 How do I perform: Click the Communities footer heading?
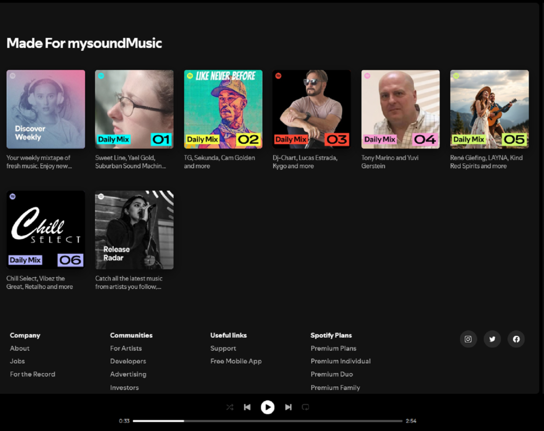(x=131, y=335)
